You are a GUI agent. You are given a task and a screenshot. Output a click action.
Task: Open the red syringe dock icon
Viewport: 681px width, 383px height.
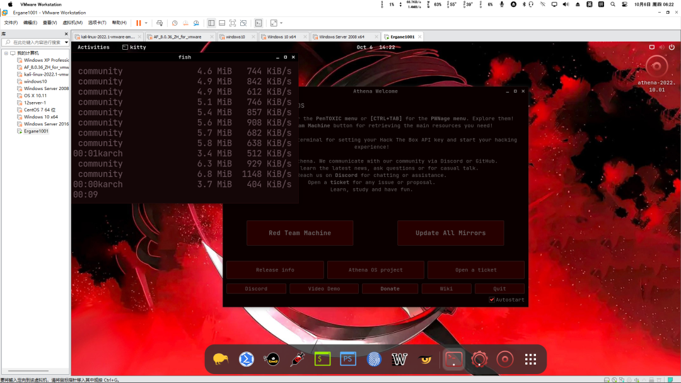point(298,359)
